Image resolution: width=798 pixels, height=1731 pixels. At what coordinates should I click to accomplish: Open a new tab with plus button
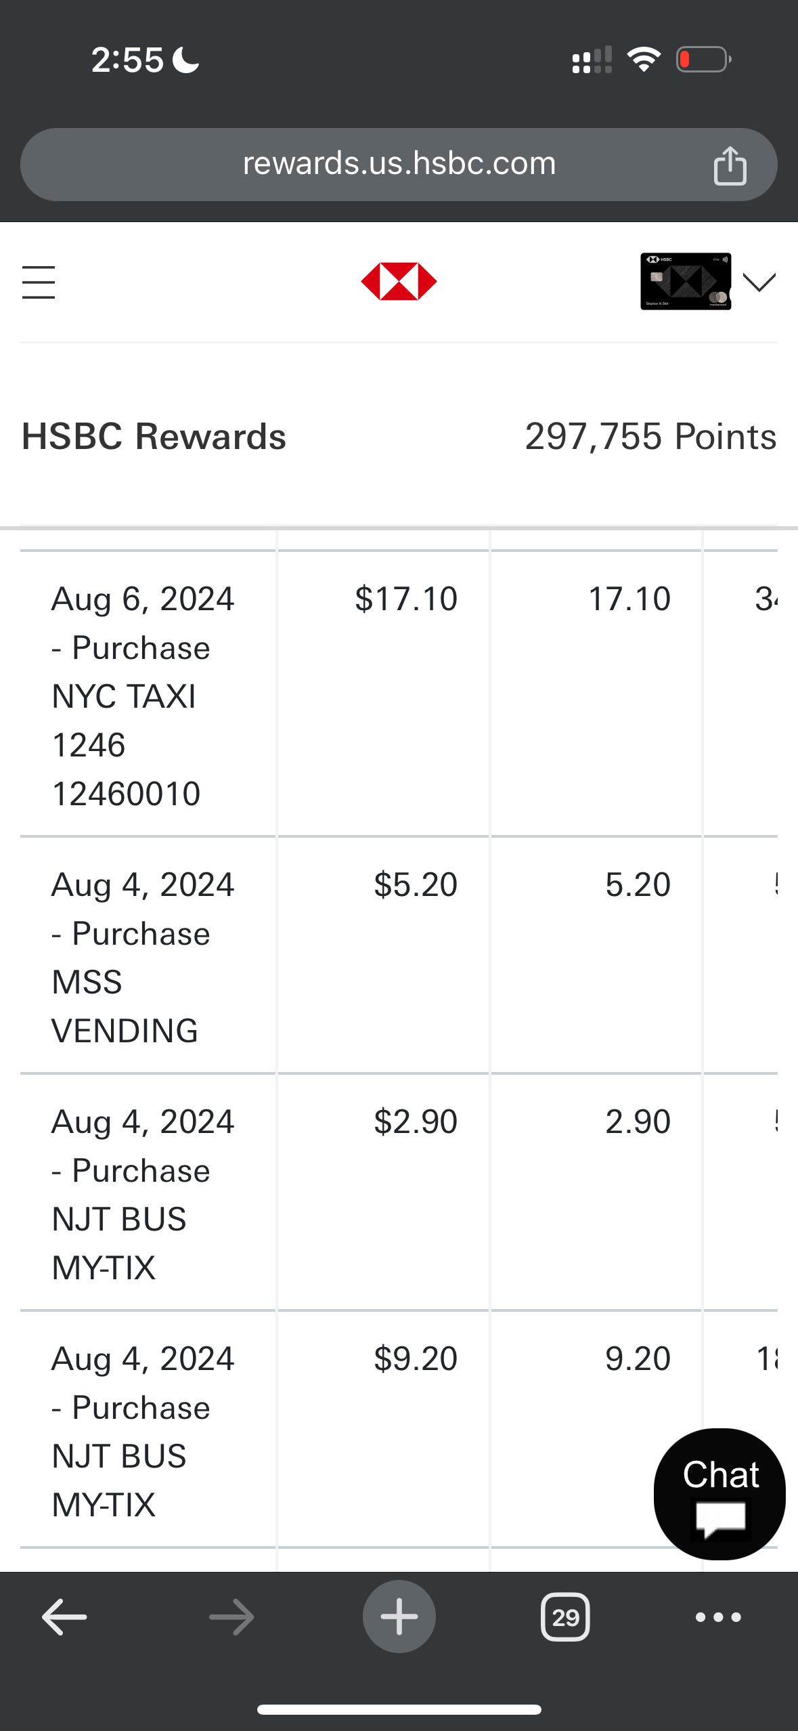[x=399, y=1617]
